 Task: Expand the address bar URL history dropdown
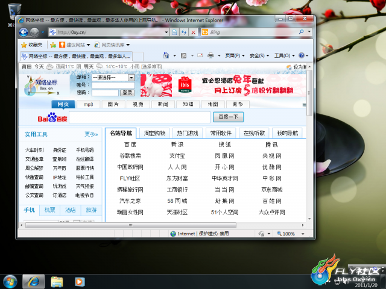166,32
